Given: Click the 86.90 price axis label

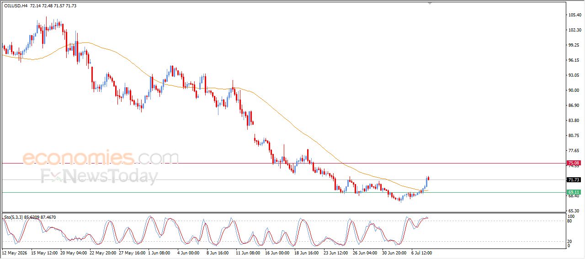Looking at the screenshot, I should pyautogui.click(x=574, y=106).
